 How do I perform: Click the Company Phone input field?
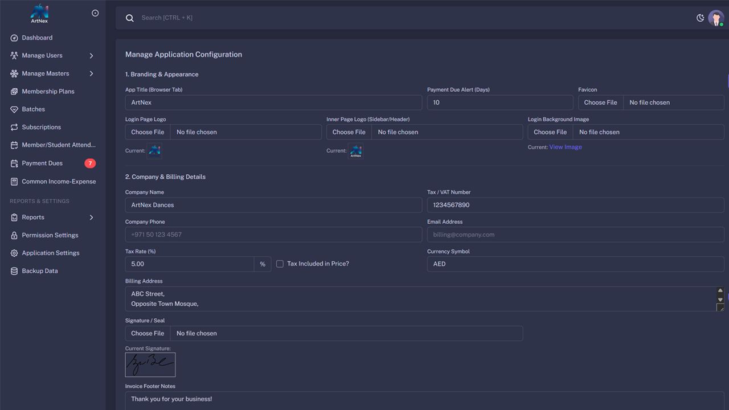coord(273,235)
